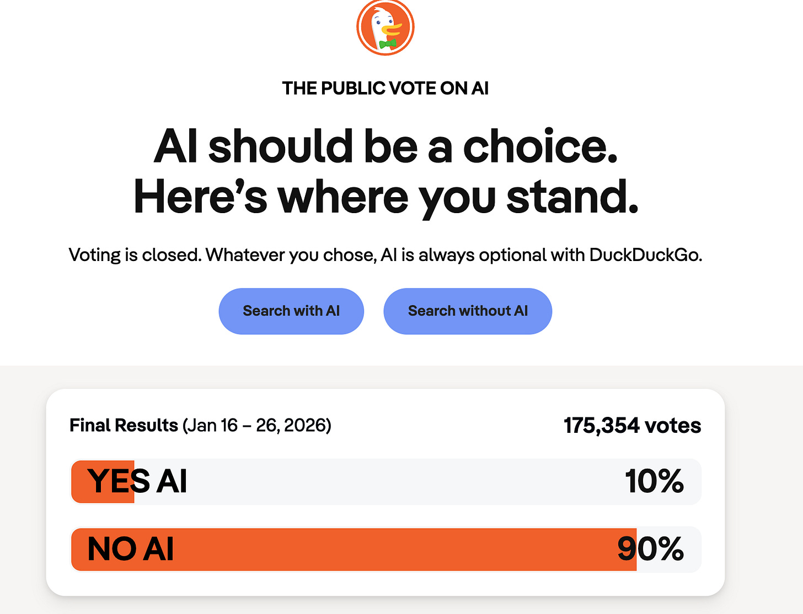Click the unfilled gray part of YES AI bar
Viewport: 803px width, 614px height.
pyautogui.click(x=417, y=482)
